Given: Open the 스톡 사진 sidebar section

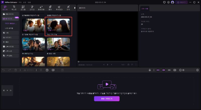Looking at the screenshot, I should point(10,51).
